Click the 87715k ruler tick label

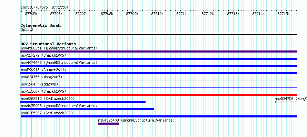[x=284, y=14]
